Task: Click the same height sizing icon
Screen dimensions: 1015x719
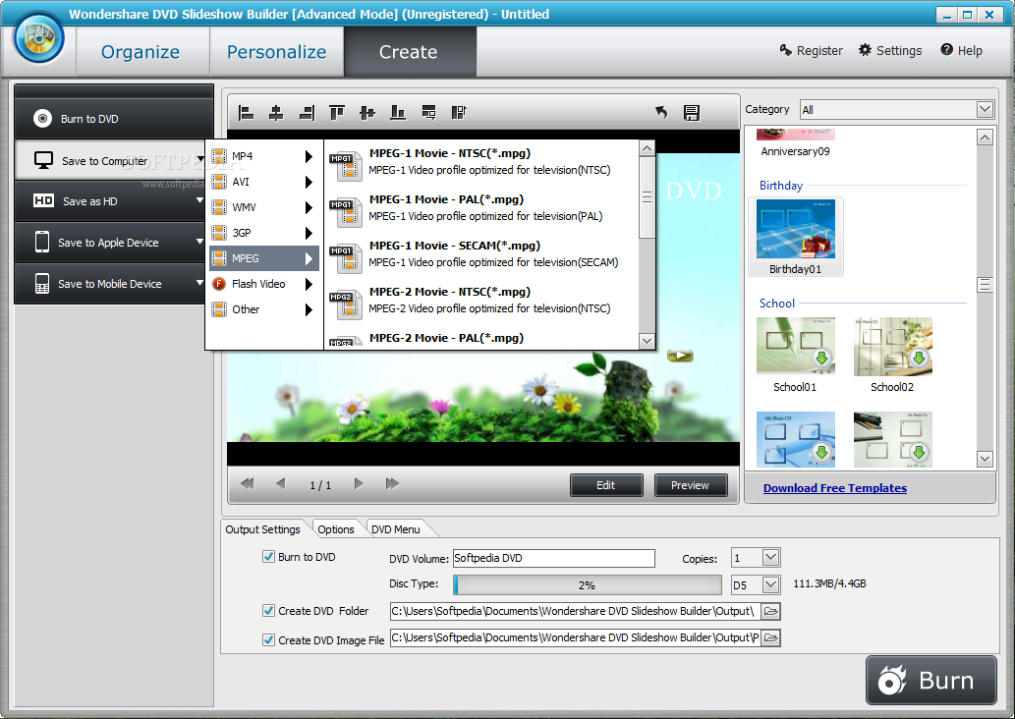Action: (459, 113)
